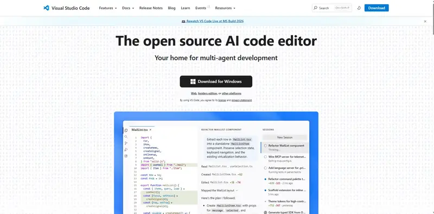The width and height of the screenshot is (434, 214).
Task: Click code line export function MailList()
Action: (x=160, y=185)
